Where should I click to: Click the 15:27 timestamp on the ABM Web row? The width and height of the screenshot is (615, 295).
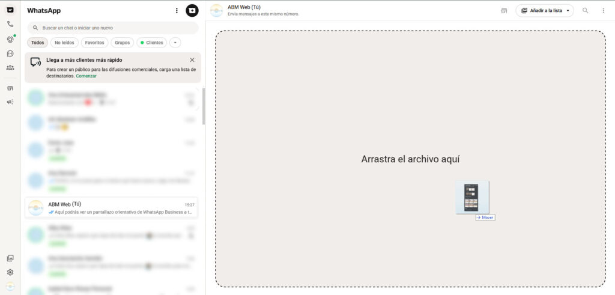coord(189,205)
